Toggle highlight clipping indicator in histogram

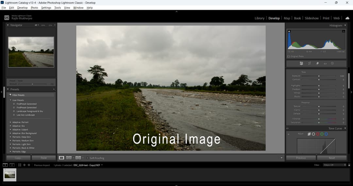[x=344, y=31]
